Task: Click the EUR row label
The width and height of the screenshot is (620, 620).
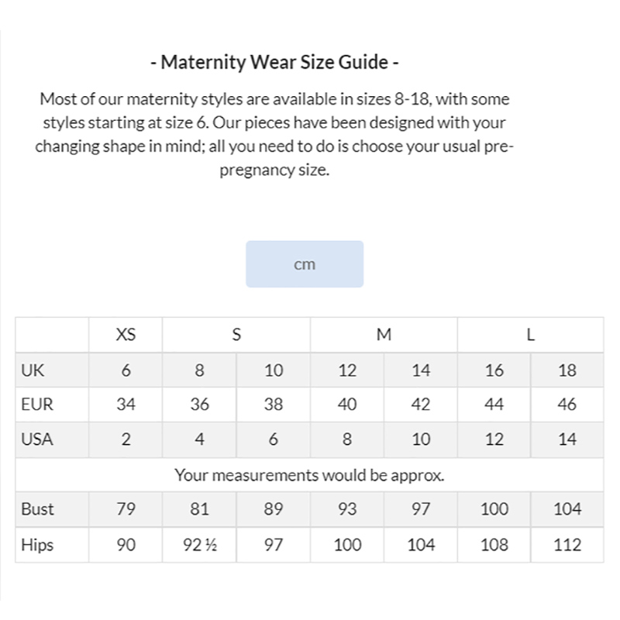Action: (x=36, y=405)
